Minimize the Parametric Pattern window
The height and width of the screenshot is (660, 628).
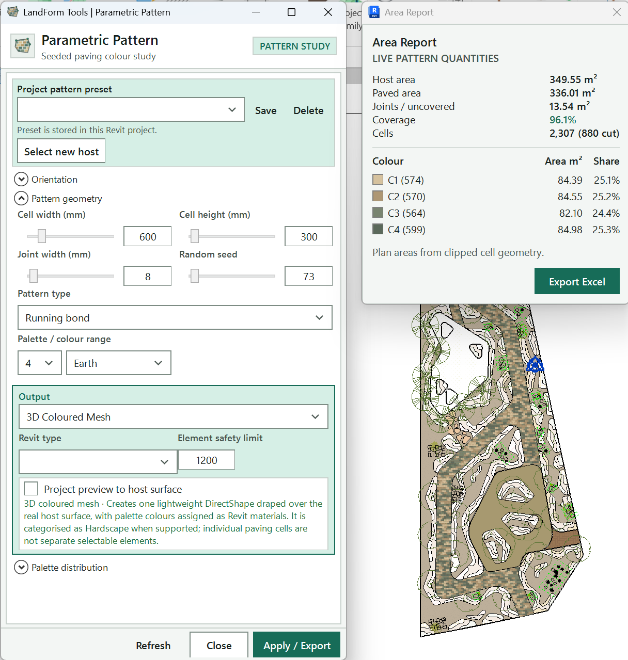[x=256, y=12]
